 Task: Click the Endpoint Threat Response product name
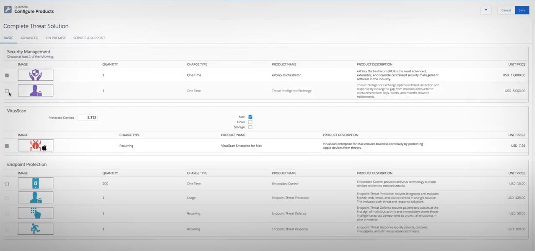(290, 229)
